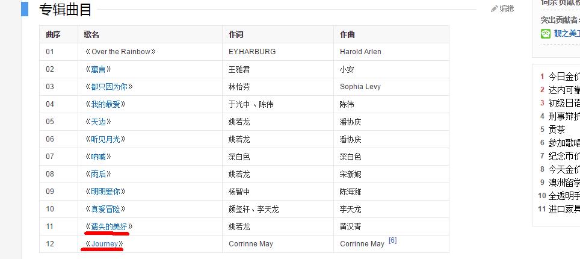Open the 贡茶 hot search item
Image resolution: width=580 pixels, height=259 pixels.
click(x=557, y=129)
